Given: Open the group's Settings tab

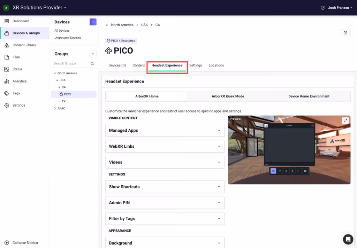Looking at the screenshot, I should click(196, 65).
